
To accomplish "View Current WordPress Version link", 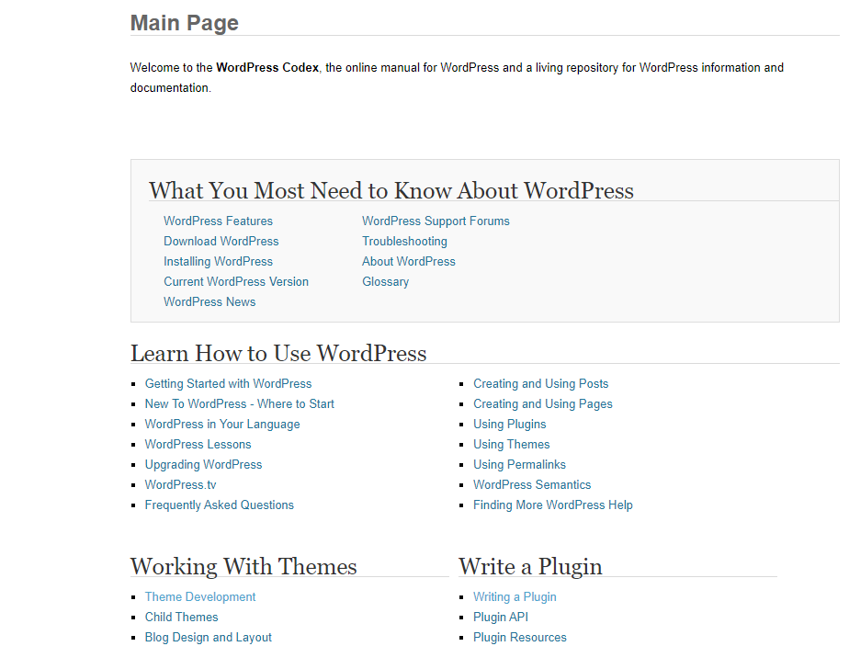I will (x=236, y=282).
